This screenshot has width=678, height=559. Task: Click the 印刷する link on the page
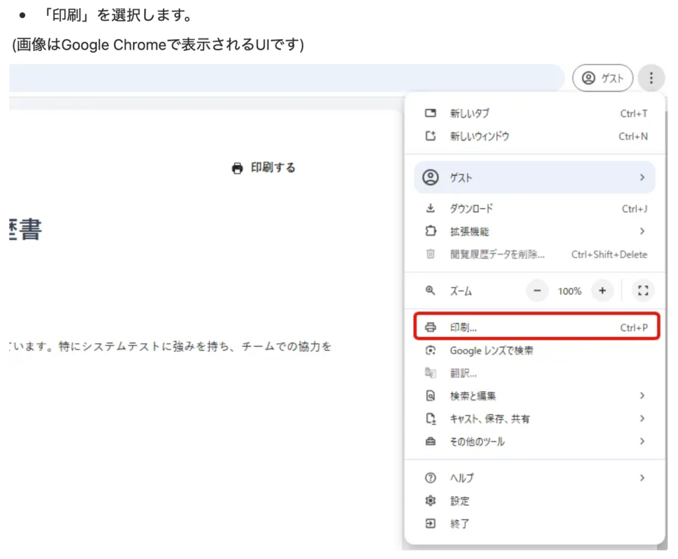[x=272, y=168]
